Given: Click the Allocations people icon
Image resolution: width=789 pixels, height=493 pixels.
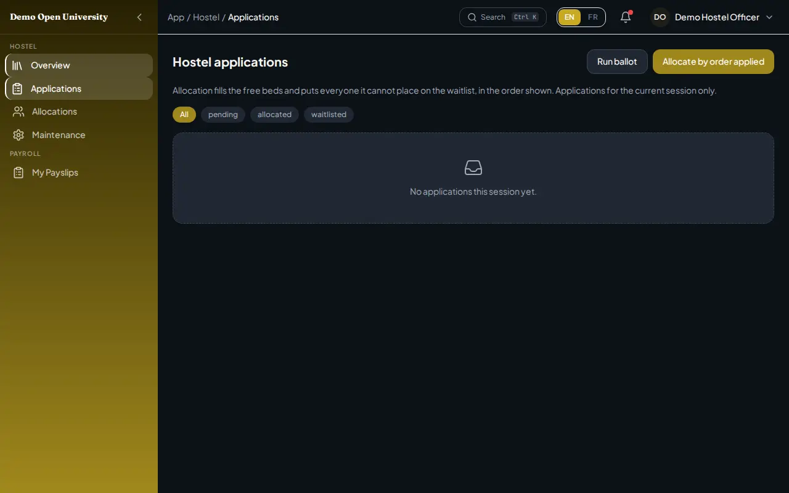Looking at the screenshot, I should click(18, 112).
